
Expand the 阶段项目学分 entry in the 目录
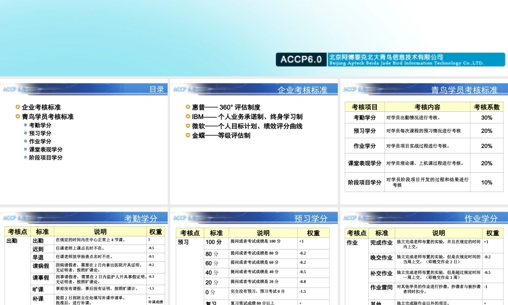pyautogui.click(x=46, y=157)
